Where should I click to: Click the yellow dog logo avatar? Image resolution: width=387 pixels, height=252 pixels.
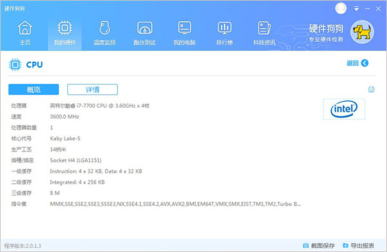pos(362,32)
